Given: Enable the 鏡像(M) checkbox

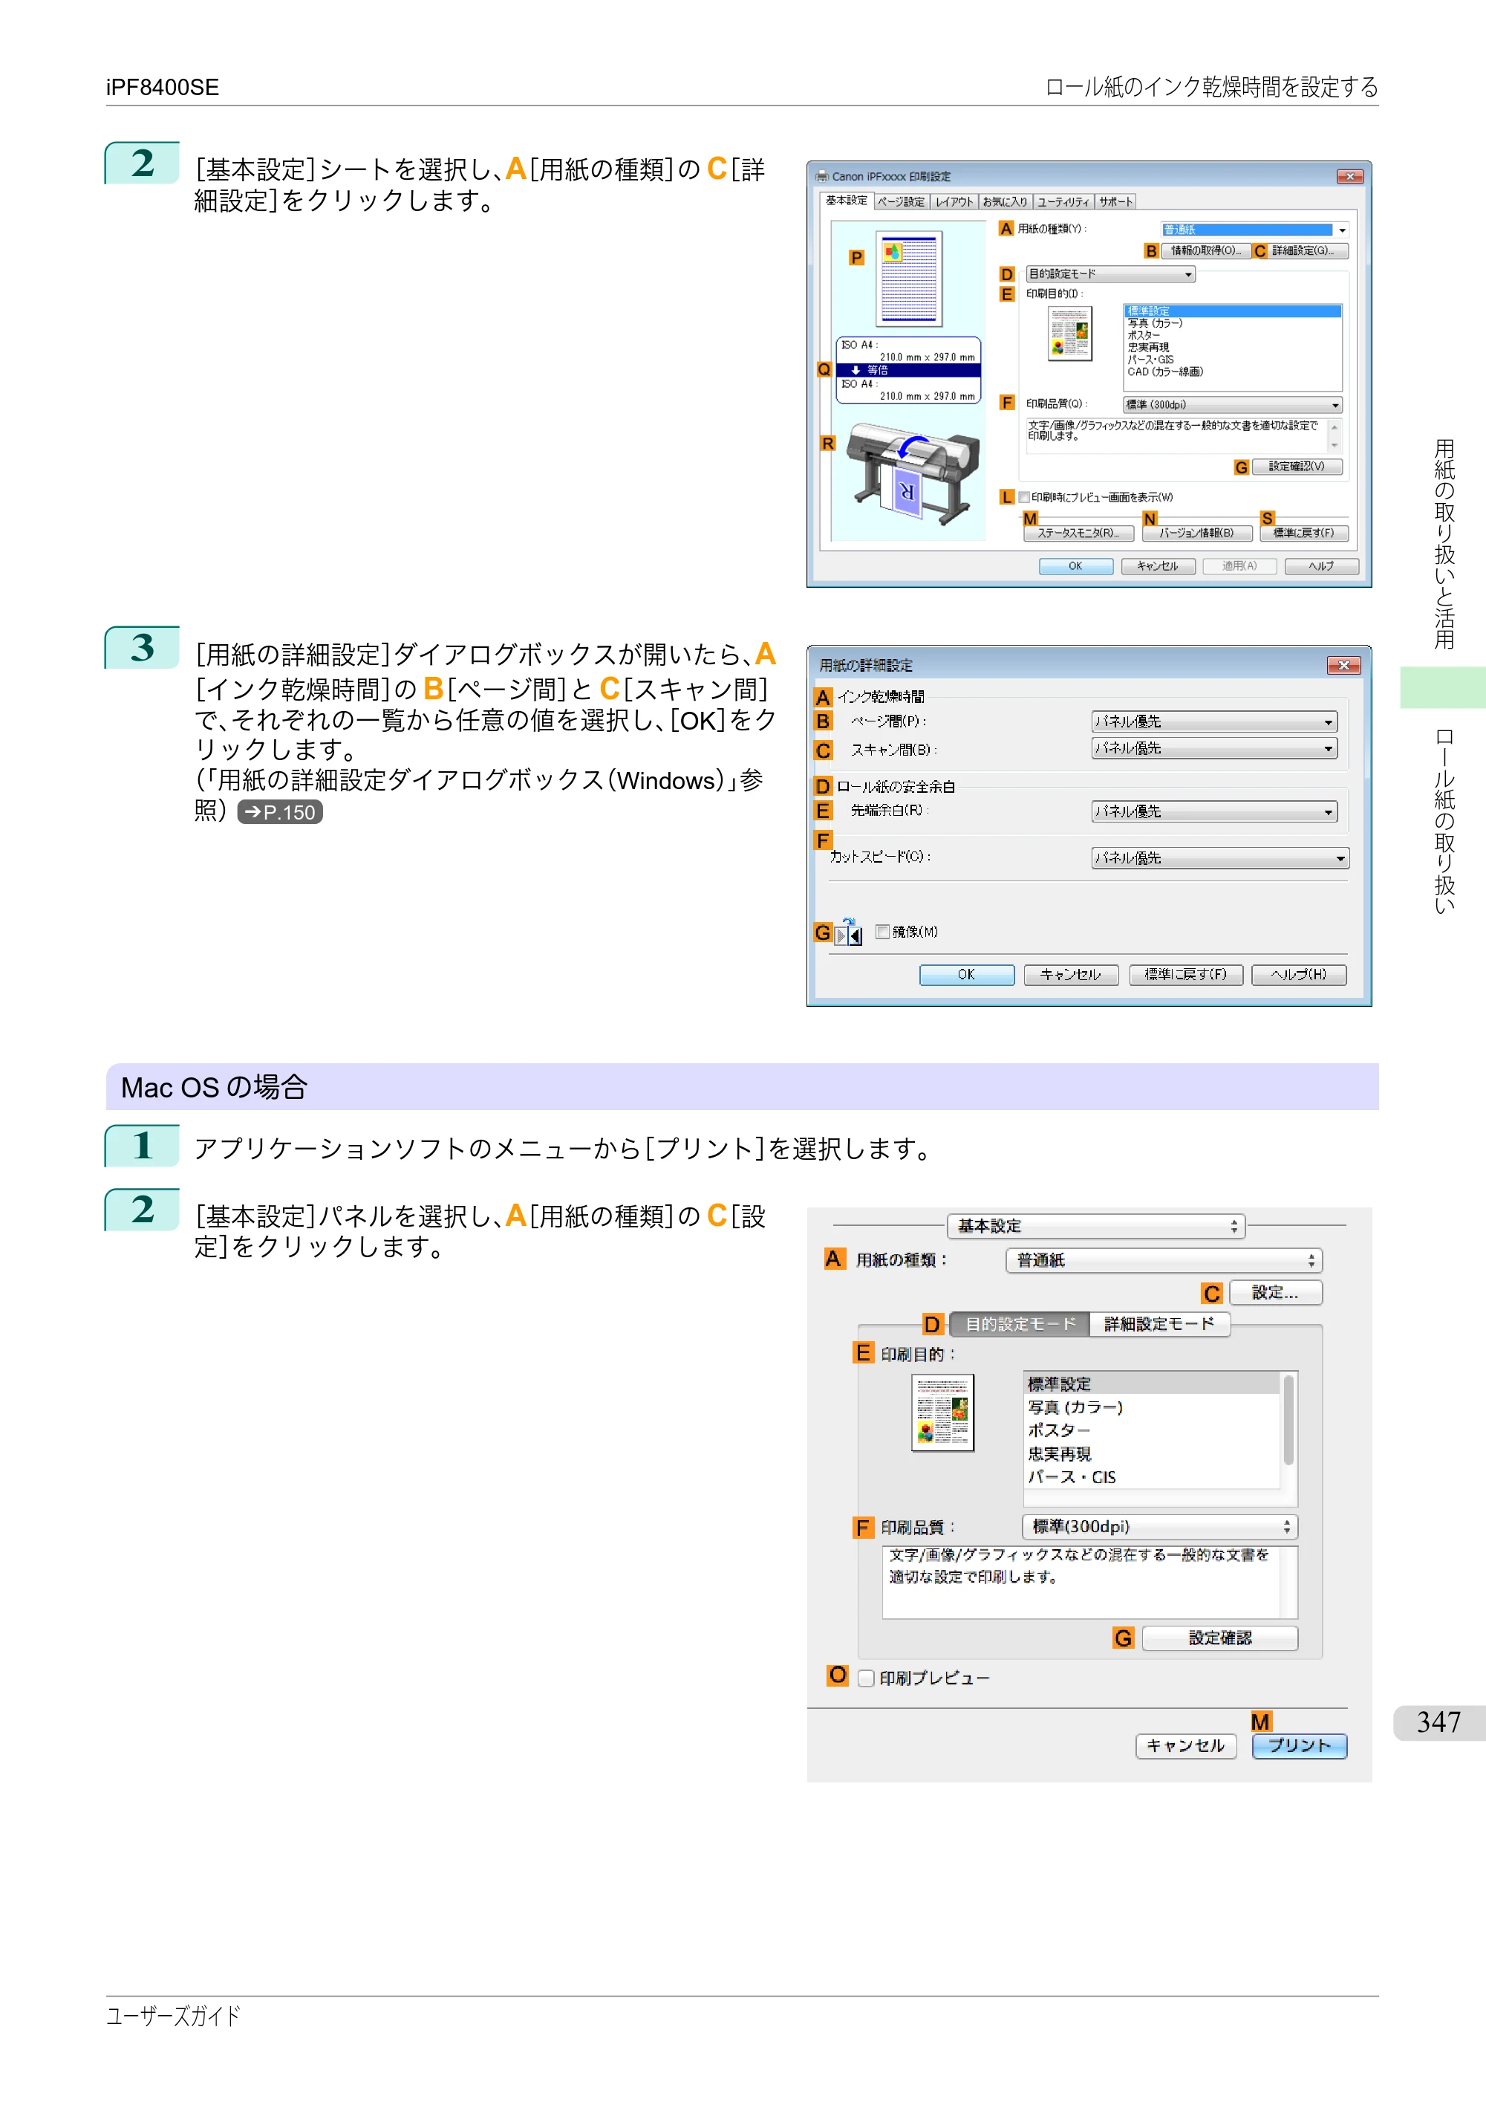Looking at the screenshot, I should (x=882, y=932).
